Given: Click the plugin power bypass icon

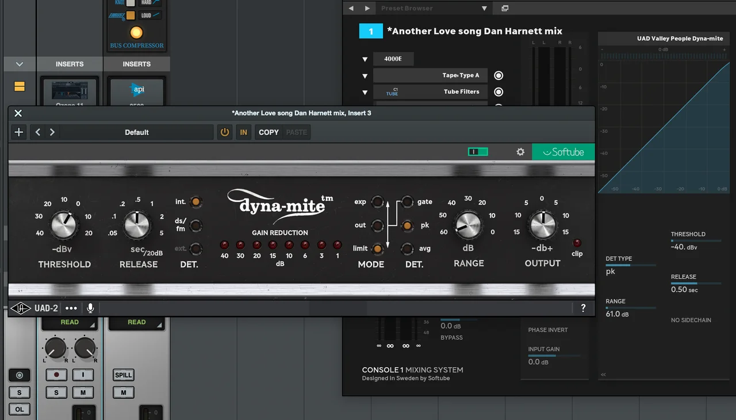Looking at the screenshot, I should click(225, 132).
